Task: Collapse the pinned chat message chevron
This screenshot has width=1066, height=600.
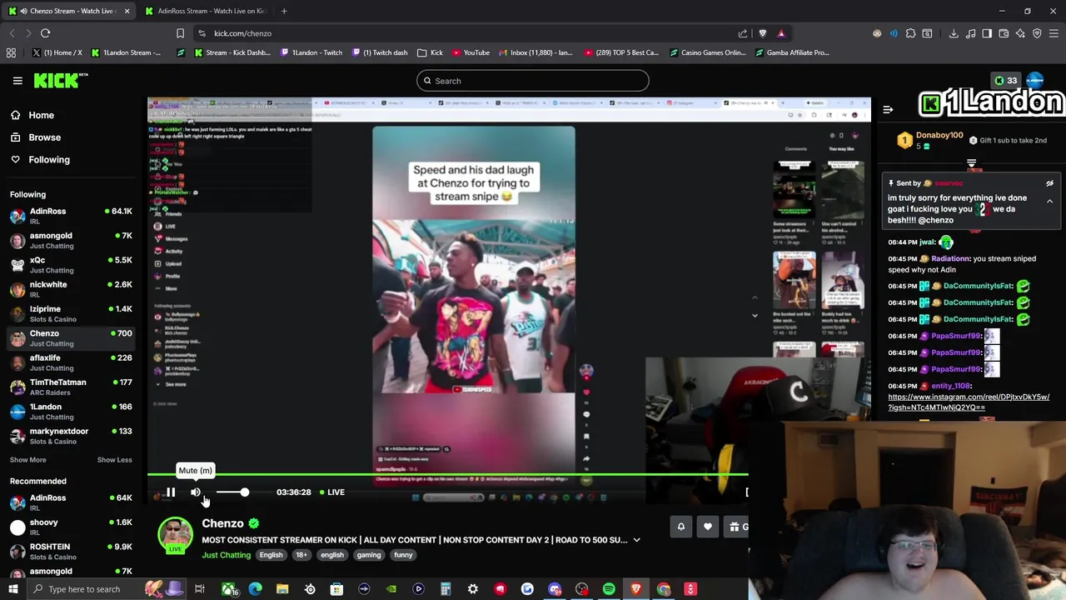Action: click(1049, 201)
